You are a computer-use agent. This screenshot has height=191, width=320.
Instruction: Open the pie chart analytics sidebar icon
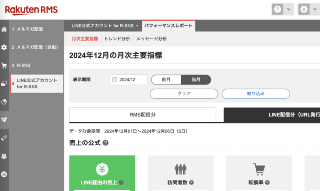click(x=4, y=102)
